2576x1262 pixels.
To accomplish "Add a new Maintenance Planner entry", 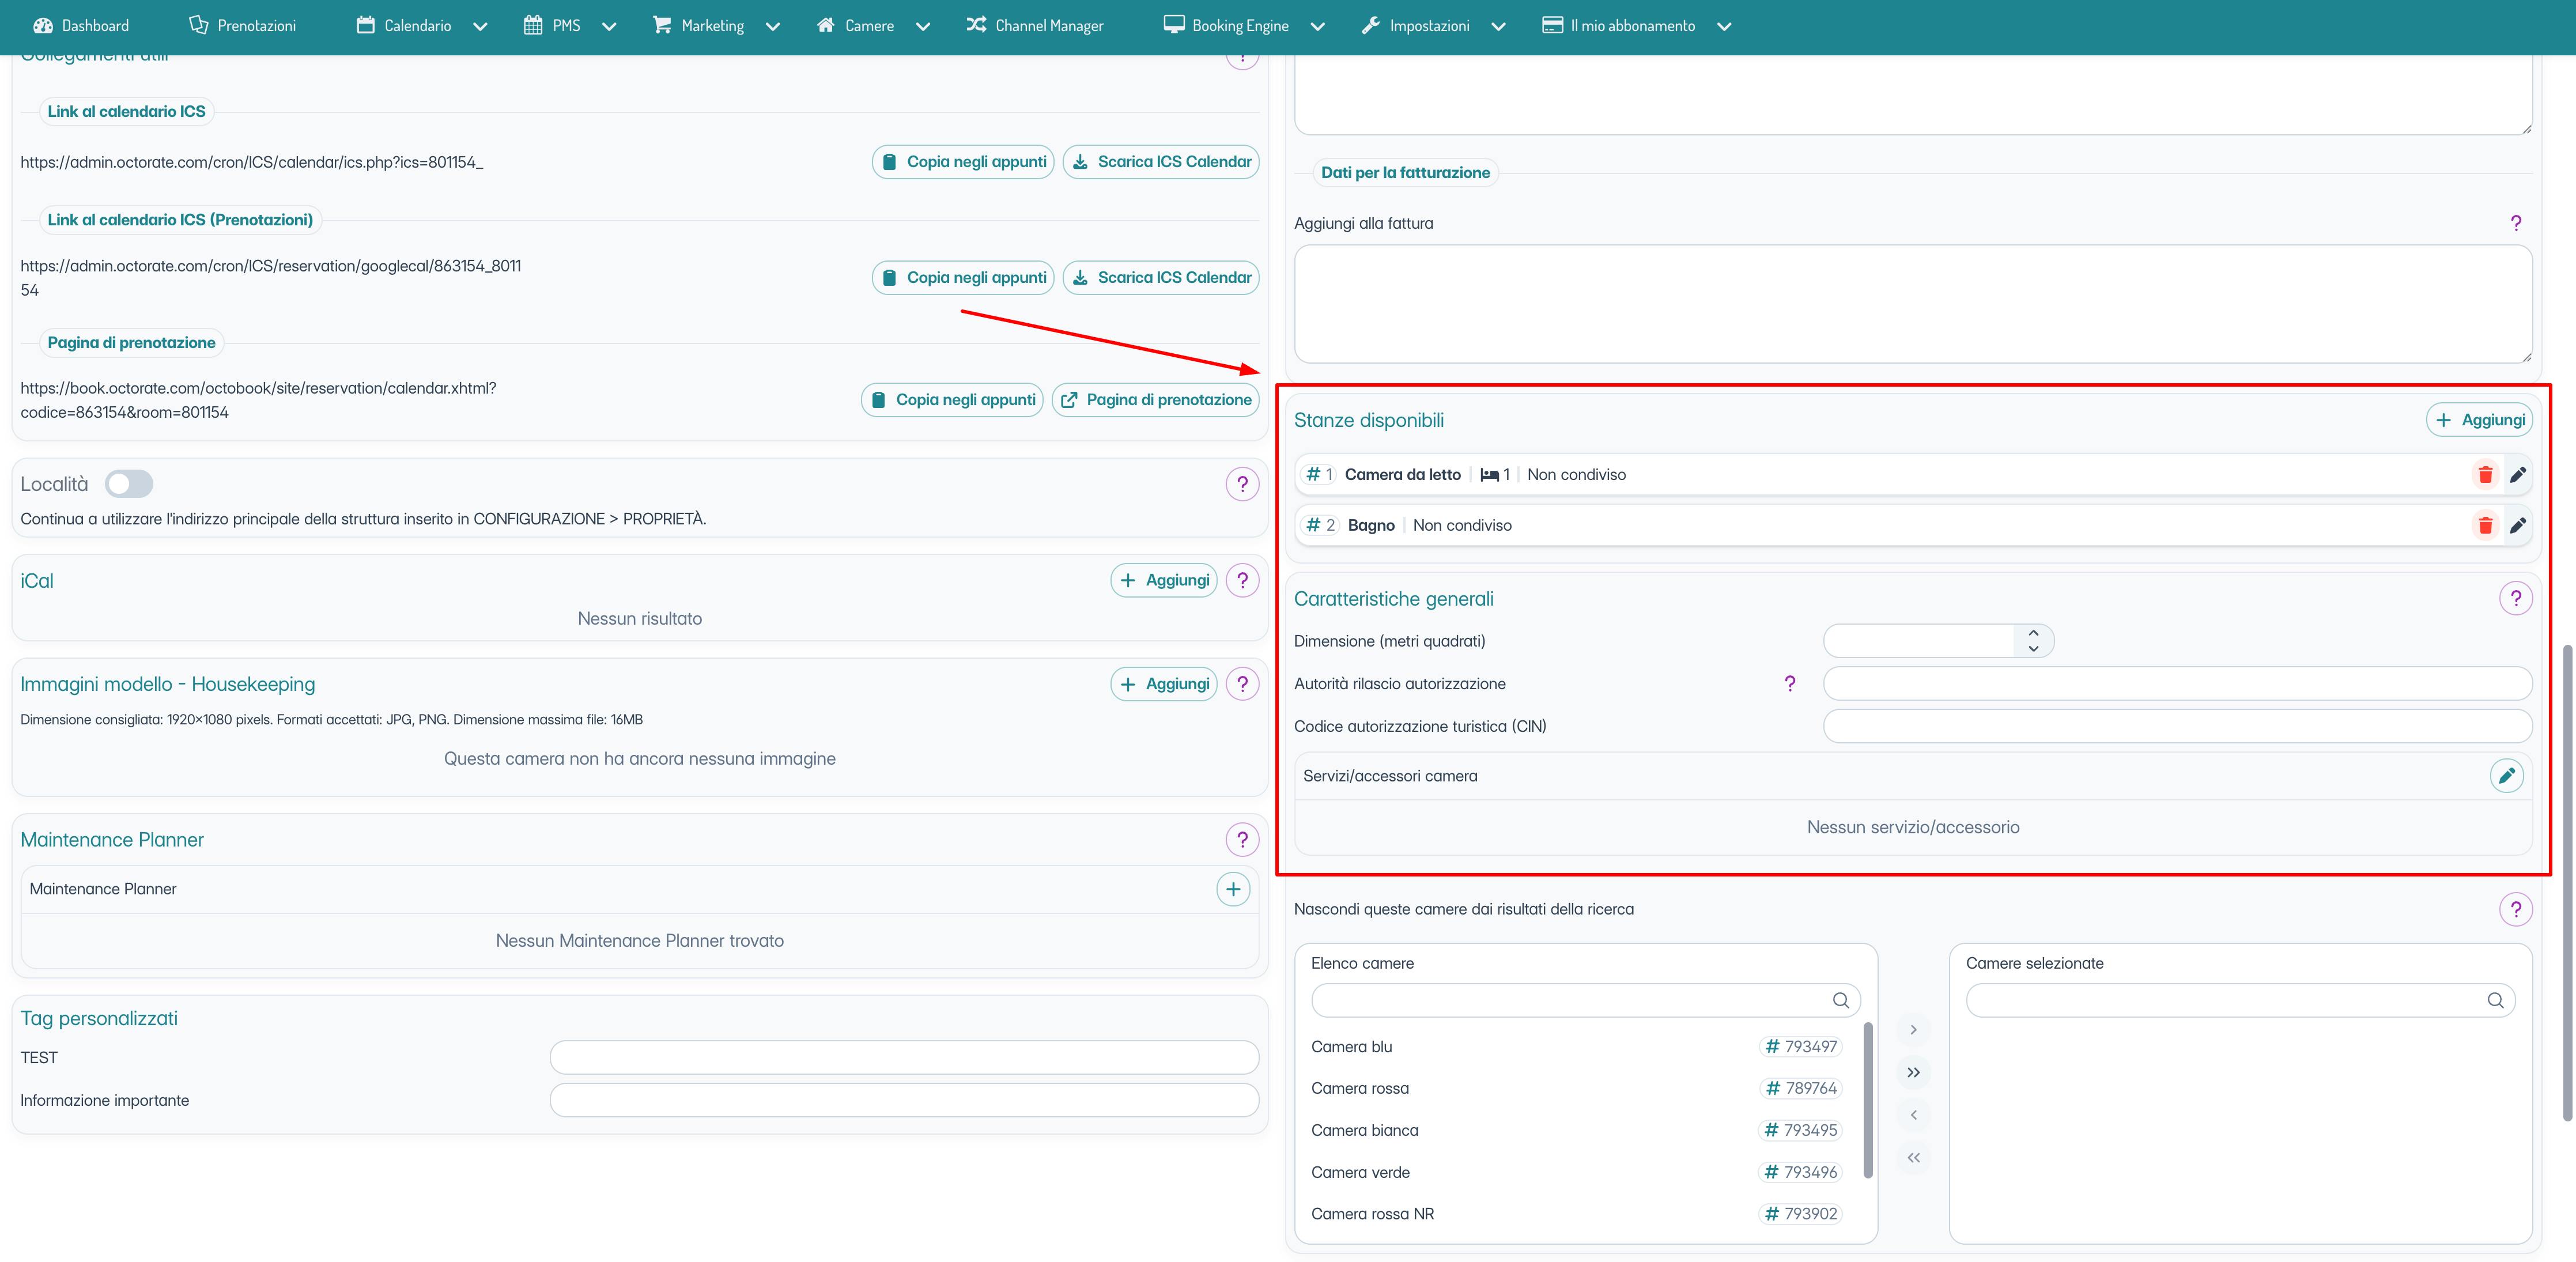I will click(x=1232, y=889).
